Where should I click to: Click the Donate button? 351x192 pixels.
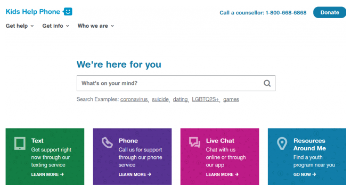click(x=330, y=13)
